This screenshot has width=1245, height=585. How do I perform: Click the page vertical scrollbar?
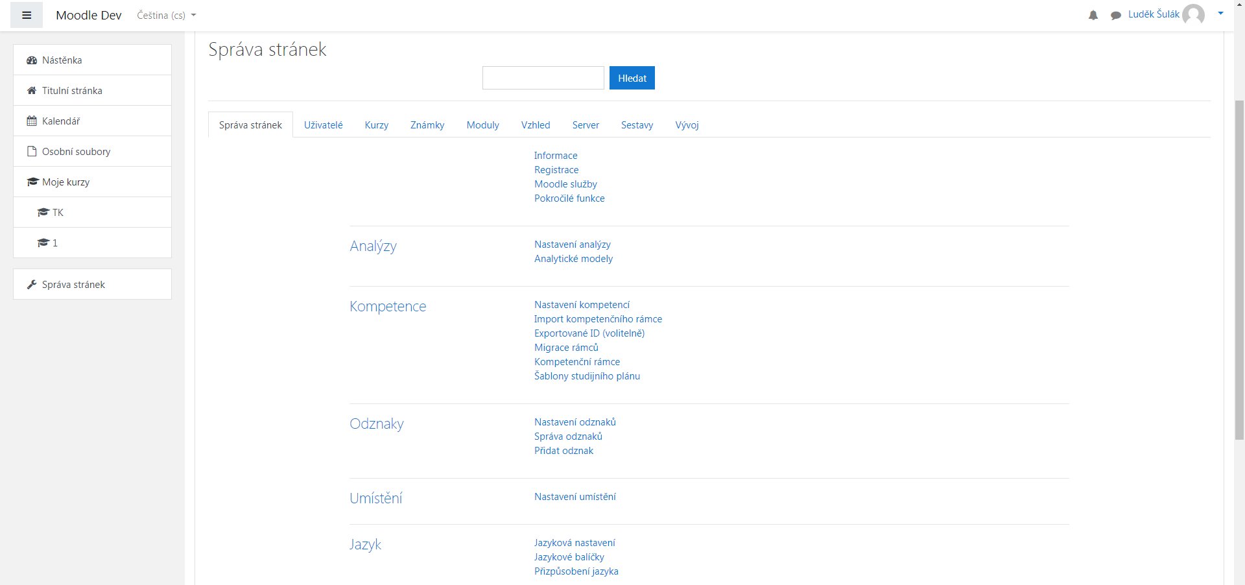(1239, 259)
